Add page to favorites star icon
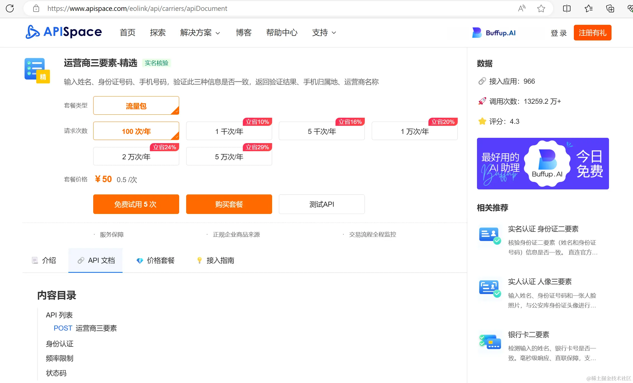Image resolution: width=633 pixels, height=383 pixels. pos(541,8)
